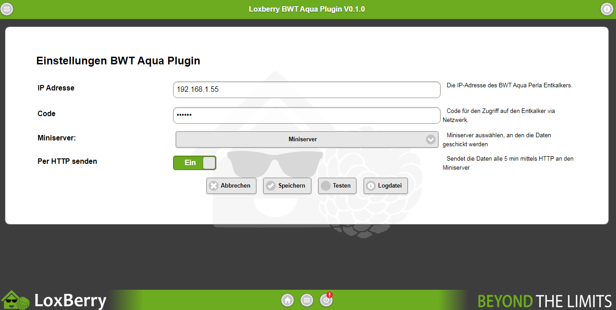Click the Miniserver auswählen help text
Screen dimensions: 616x310
click(x=497, y=139)
